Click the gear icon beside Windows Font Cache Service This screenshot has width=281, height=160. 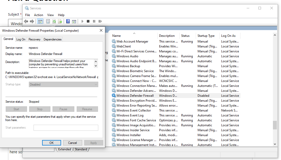pos(114,120)
